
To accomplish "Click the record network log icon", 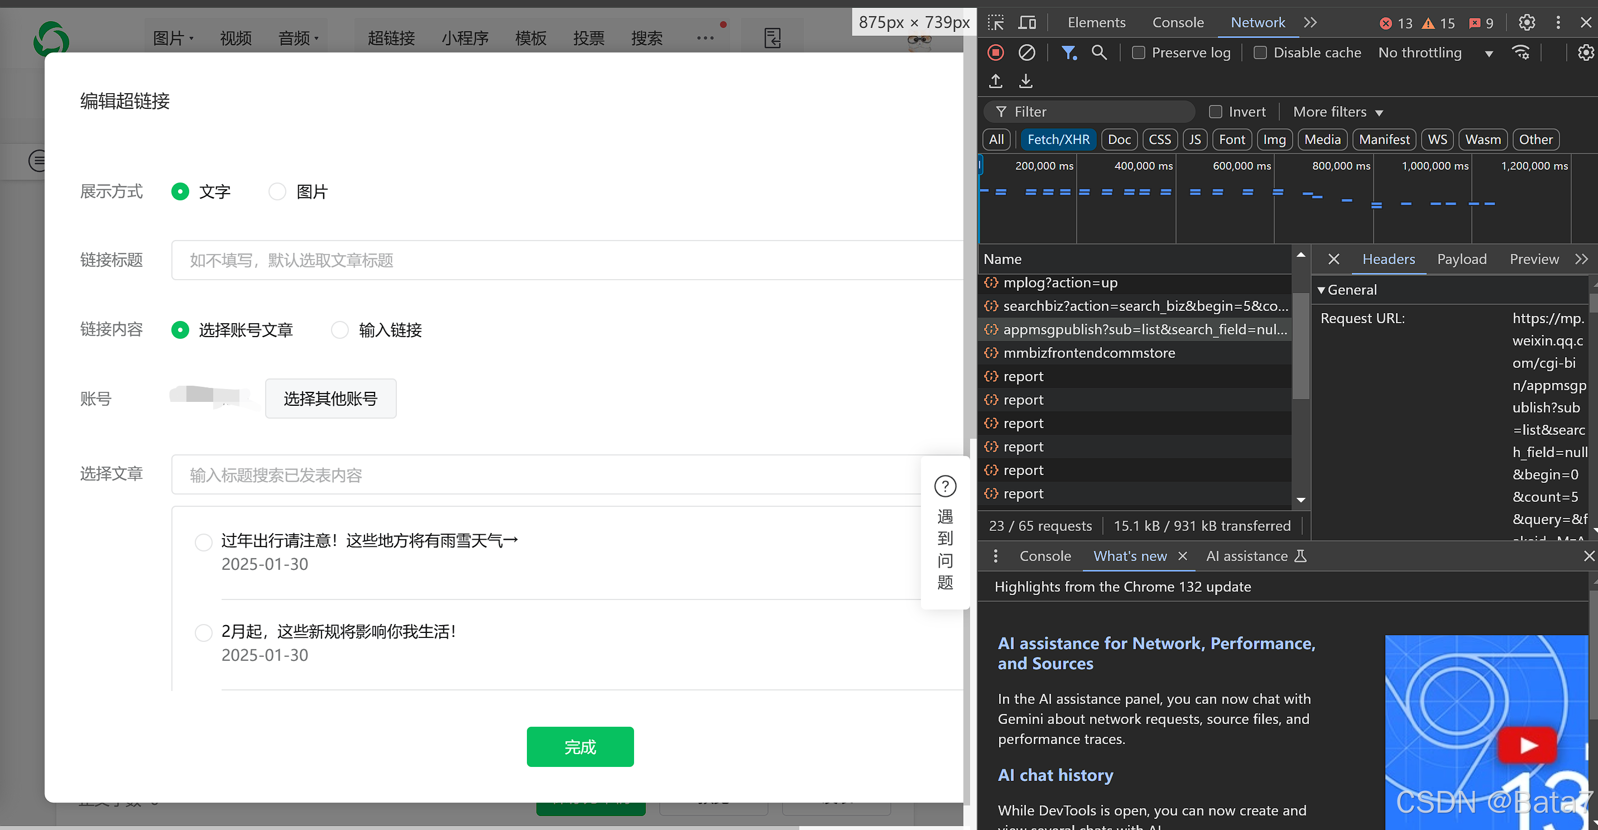I will (996, 52).
